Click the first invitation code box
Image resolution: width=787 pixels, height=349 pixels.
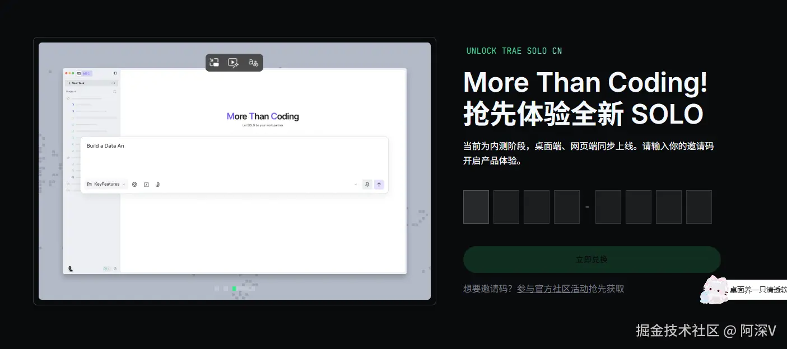click(476, 206)
